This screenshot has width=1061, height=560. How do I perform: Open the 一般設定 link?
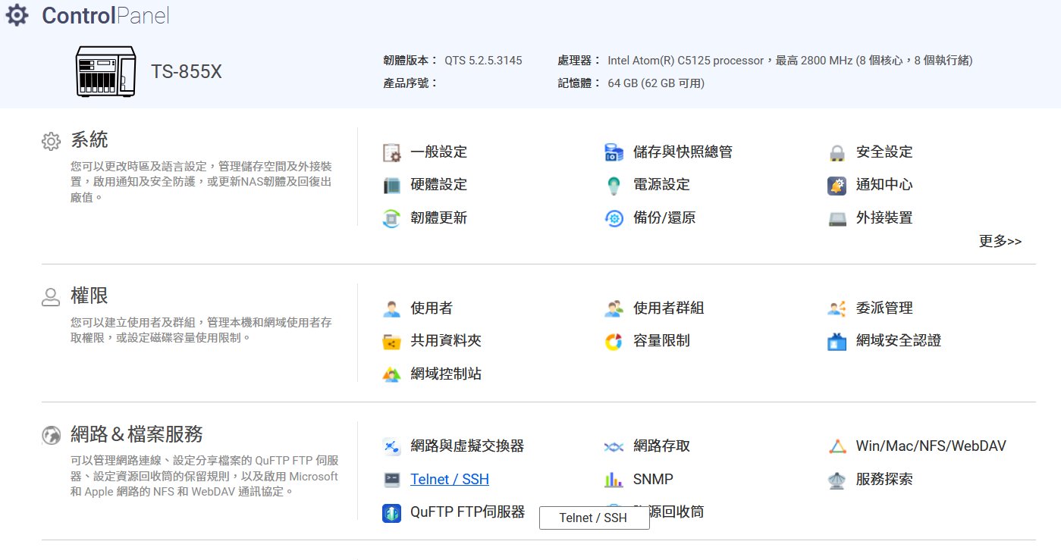438,152
